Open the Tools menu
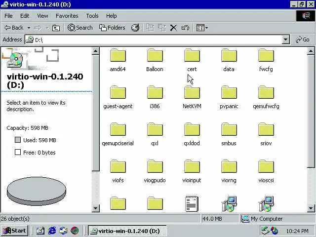 coord(92,16)
